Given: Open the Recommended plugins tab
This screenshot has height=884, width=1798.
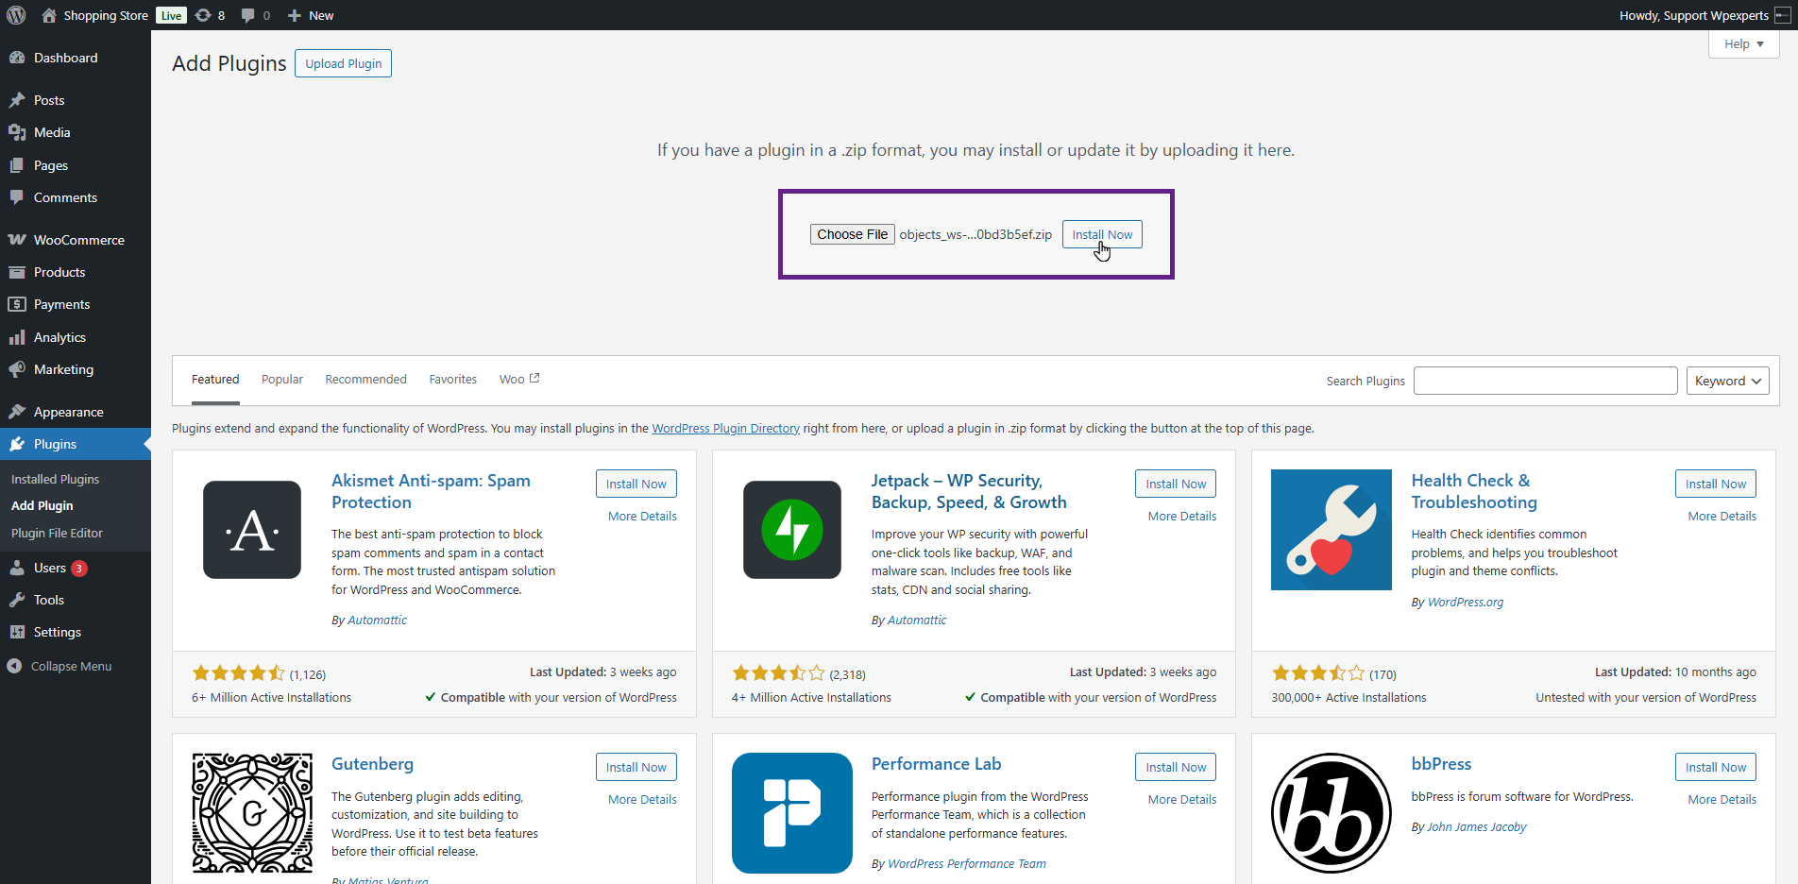Looking at the screenshot, I should point(365,379).
